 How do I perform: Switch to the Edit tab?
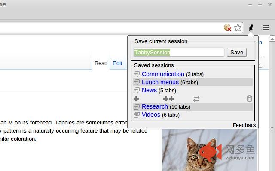tap(117, 63)
